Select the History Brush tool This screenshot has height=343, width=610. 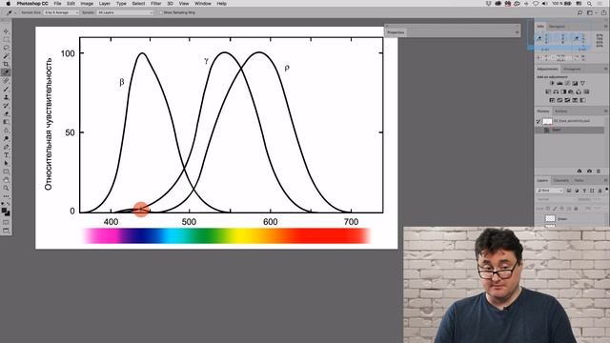pos(6,106)
